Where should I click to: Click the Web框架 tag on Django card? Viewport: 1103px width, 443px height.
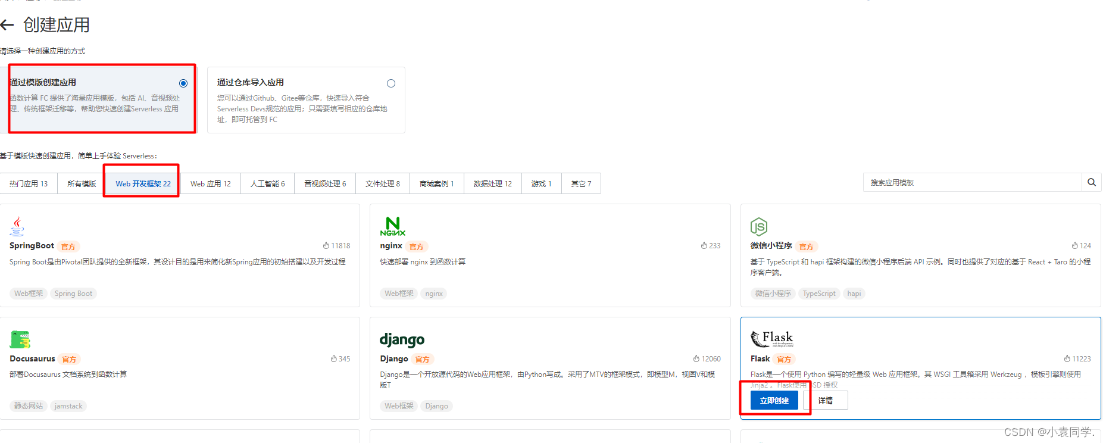pos(399,406)
